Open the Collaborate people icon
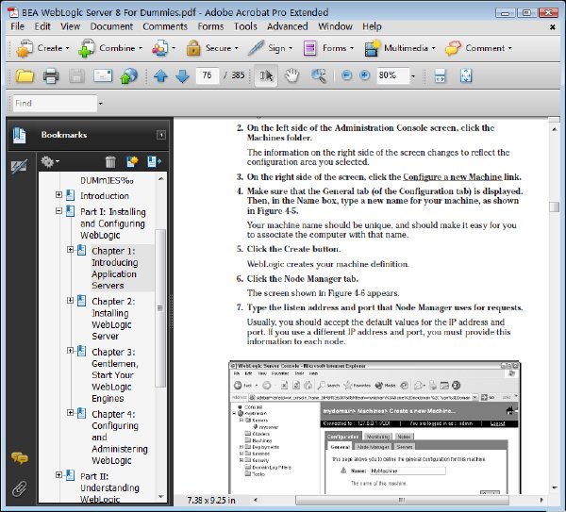Viewport: 566px width, 512px height. (x=160, y=48)
